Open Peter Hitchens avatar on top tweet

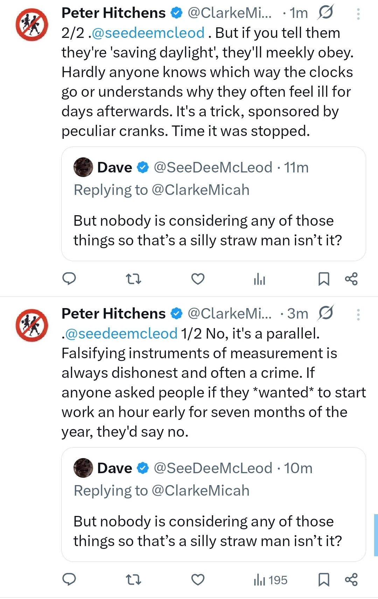[x=32, y=25]
